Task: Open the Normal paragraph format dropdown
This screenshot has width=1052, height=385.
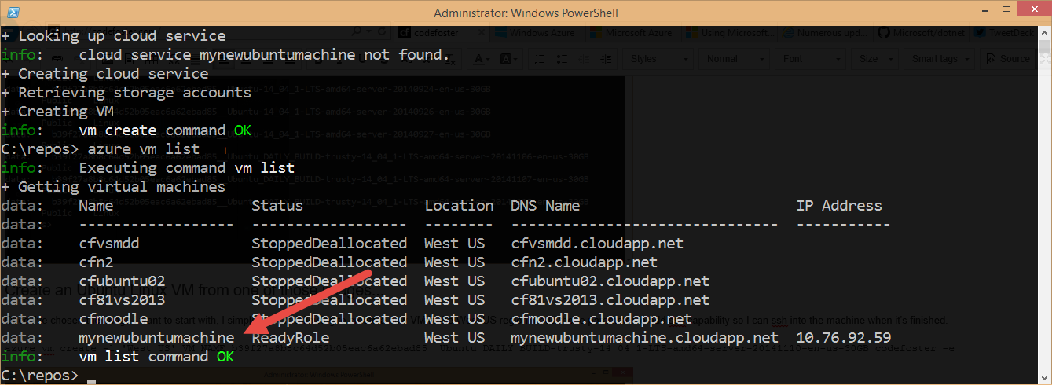Action: pyautogui.click(x=731, y=59)
